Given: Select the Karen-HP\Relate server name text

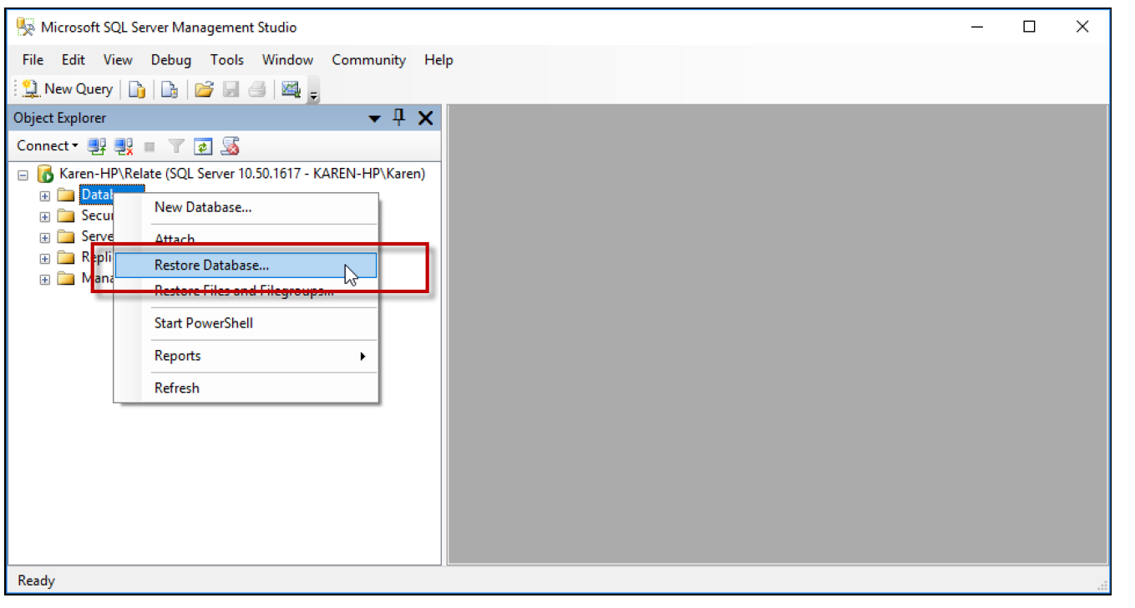Looking at the screenshot, I should point(242,174).
